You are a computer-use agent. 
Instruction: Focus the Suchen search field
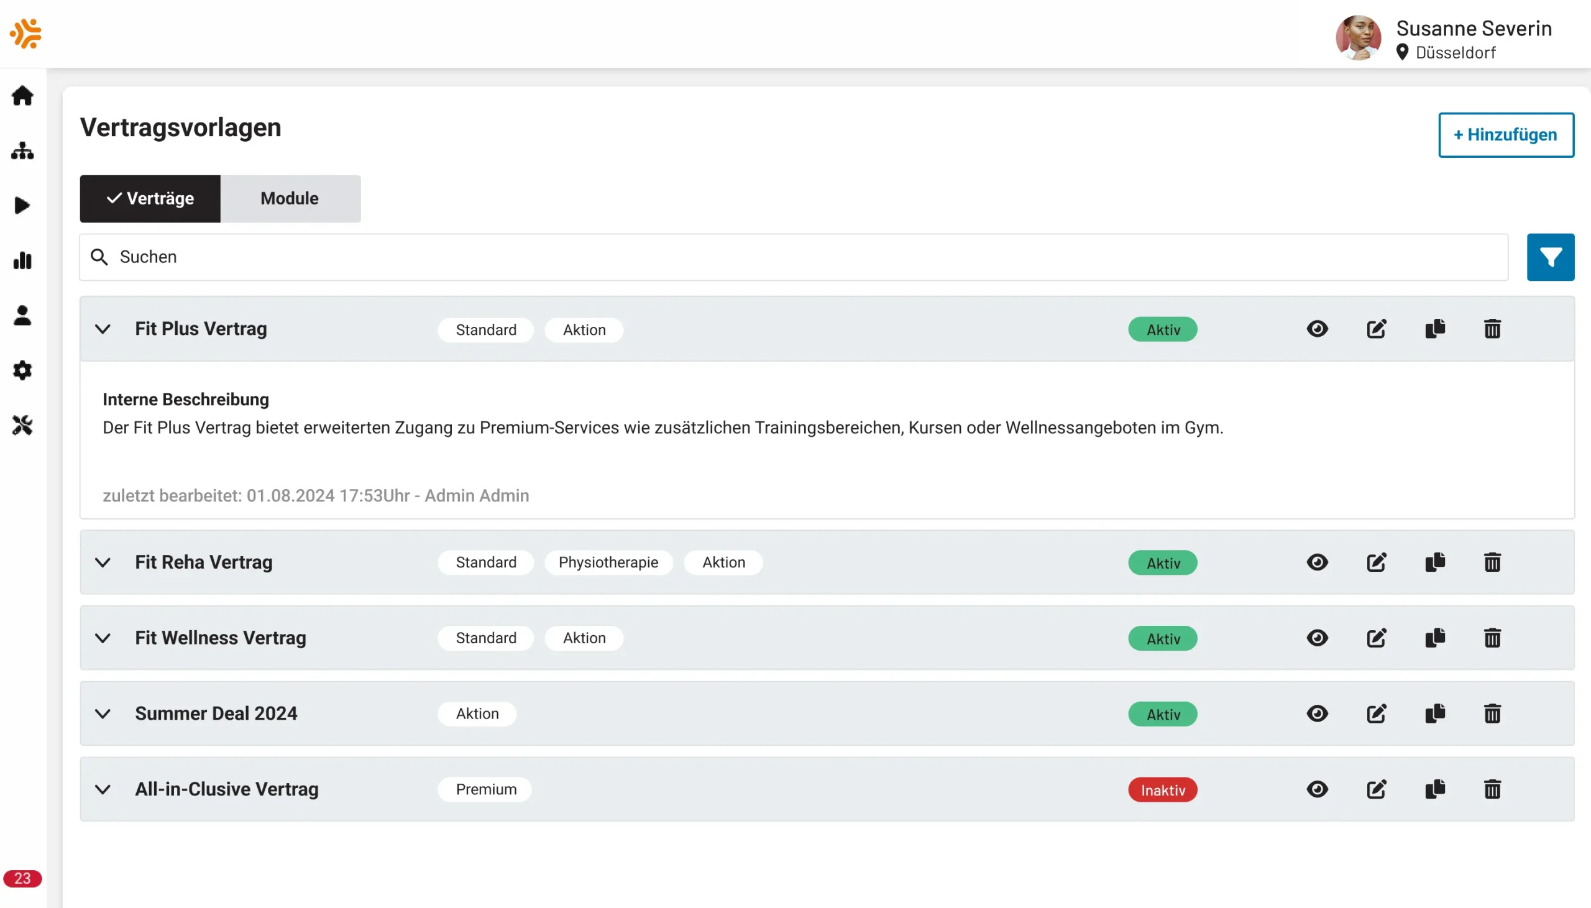(792, 257)
